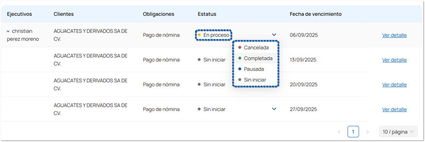Select Cancelada status option

[256, 47]
